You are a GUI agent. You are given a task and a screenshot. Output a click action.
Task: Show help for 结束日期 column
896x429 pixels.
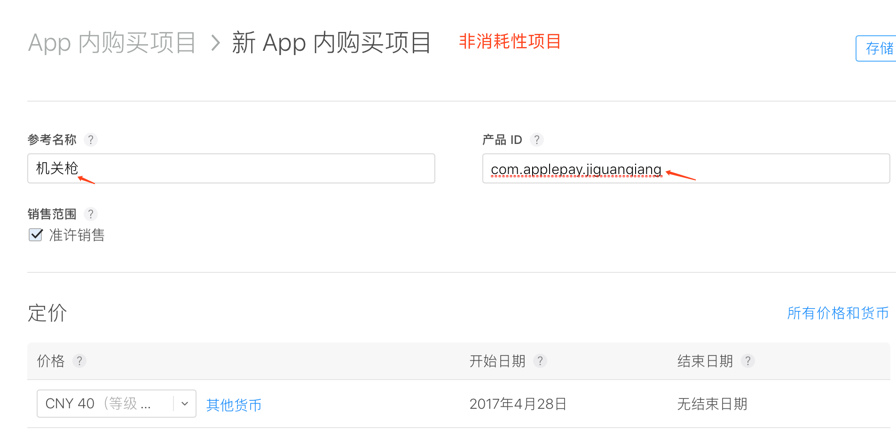(x=748, y=361)
